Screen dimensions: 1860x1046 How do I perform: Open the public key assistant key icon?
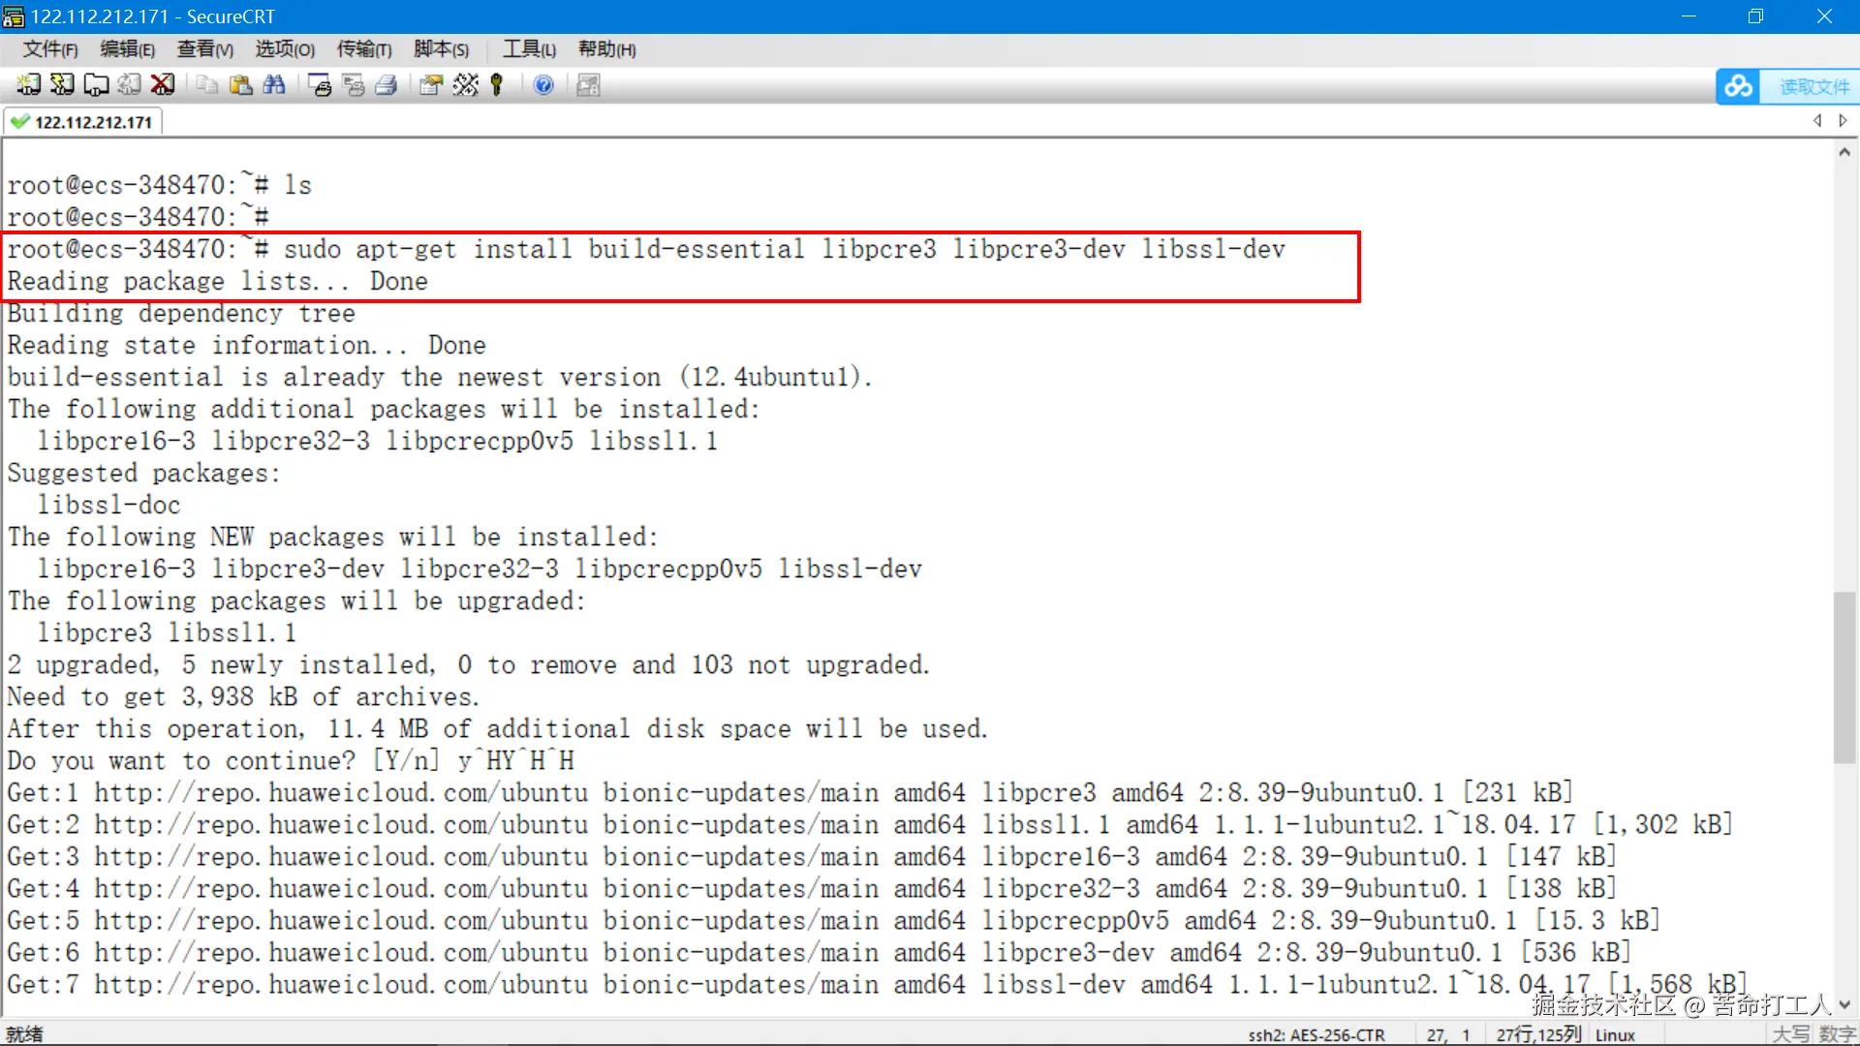tap(497, 85)
